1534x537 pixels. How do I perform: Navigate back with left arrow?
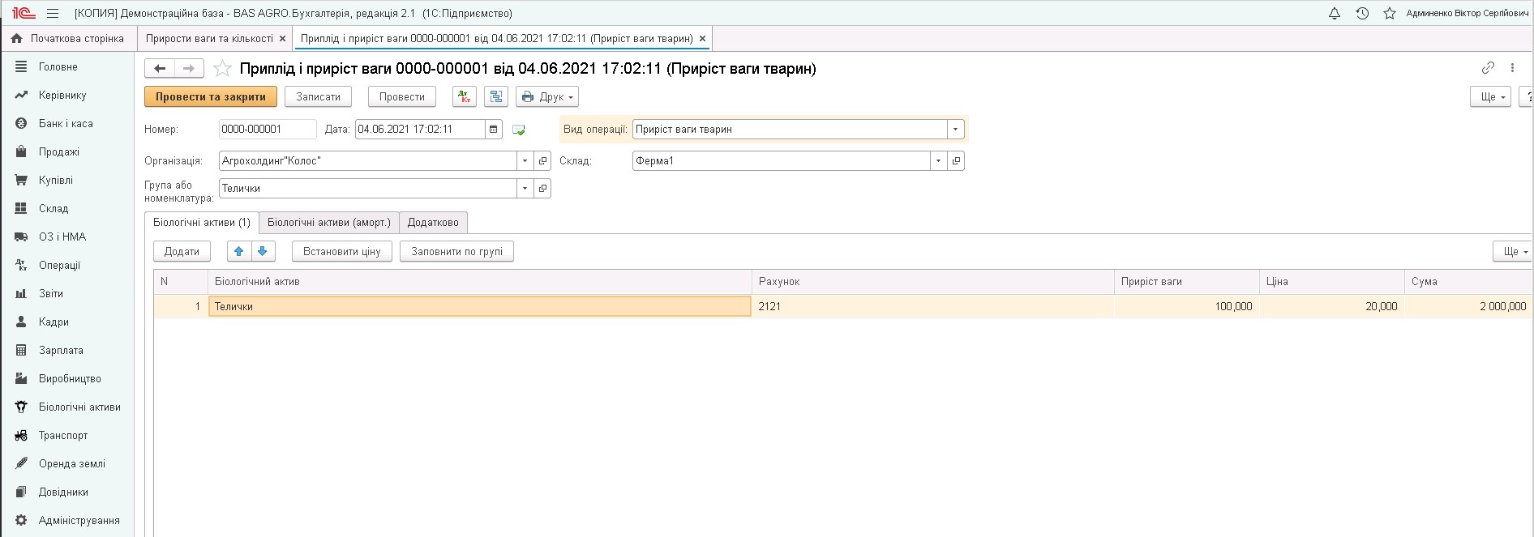(x=160, y=69)
